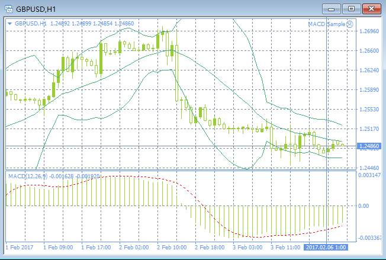Click the 3 Feb 03:00 time label
Viewport: 386px width, 260px height.
point(247,247)
